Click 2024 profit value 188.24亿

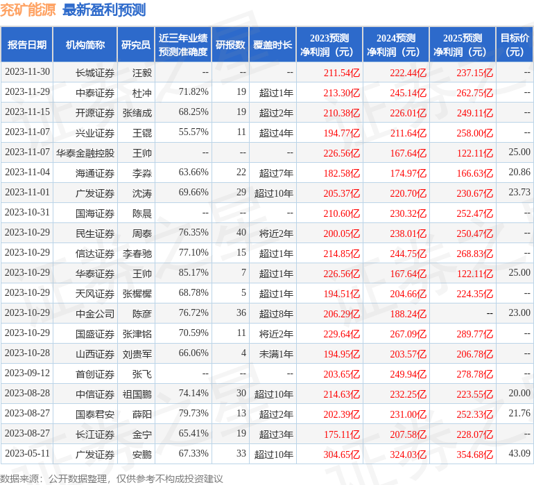pos(408,314)
